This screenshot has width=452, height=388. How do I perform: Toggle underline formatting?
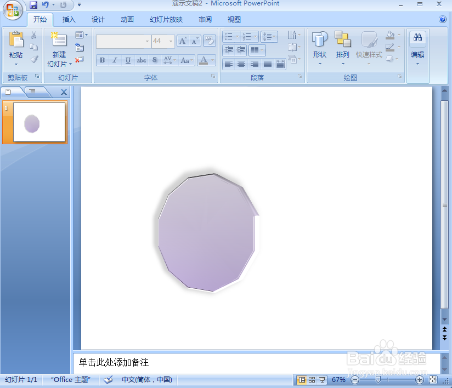pos(128,60)
